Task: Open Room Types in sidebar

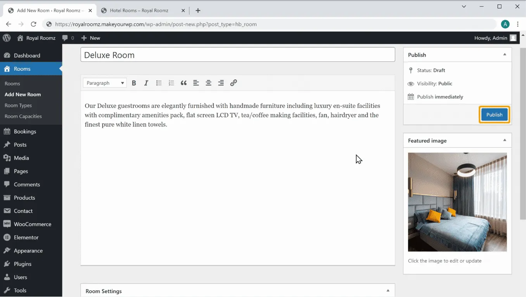Action: tap(18, 105)
